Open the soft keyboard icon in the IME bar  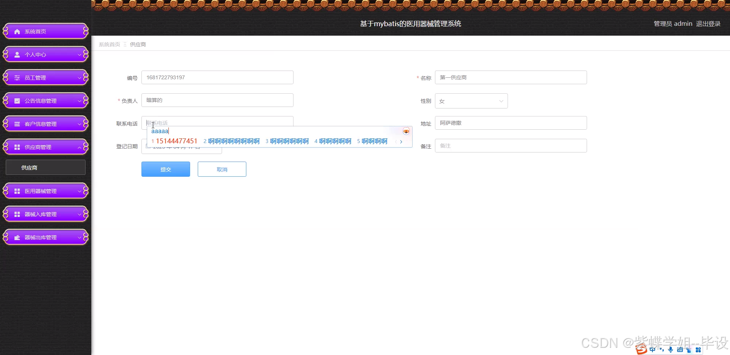[x=680, y=350]
